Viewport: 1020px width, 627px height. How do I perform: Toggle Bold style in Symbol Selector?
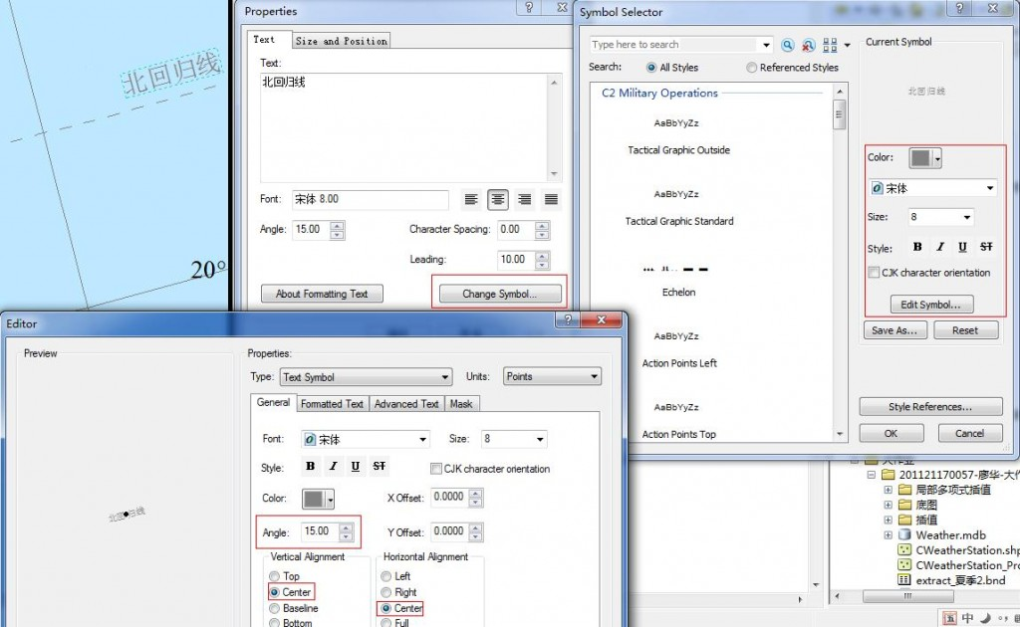pyautogui.click(x=917, y=247)
